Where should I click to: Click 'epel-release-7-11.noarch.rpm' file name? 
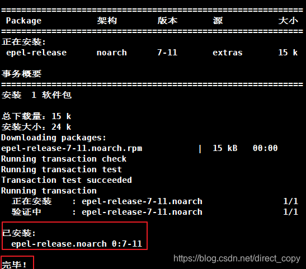[72, 148]
